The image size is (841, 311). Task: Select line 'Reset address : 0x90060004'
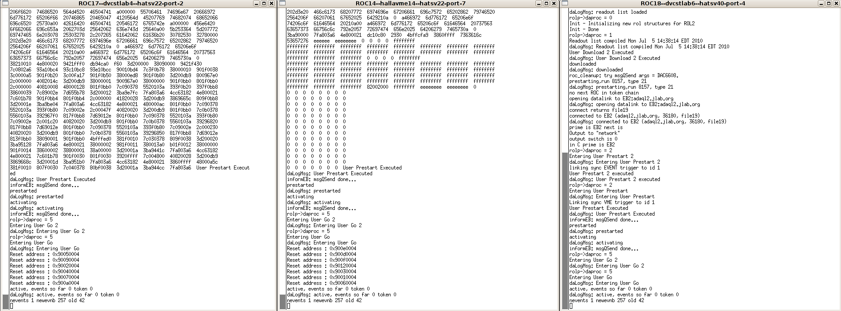[x=321, y=283]
